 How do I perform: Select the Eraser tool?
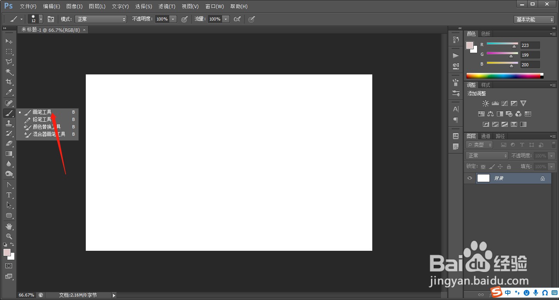9,143
